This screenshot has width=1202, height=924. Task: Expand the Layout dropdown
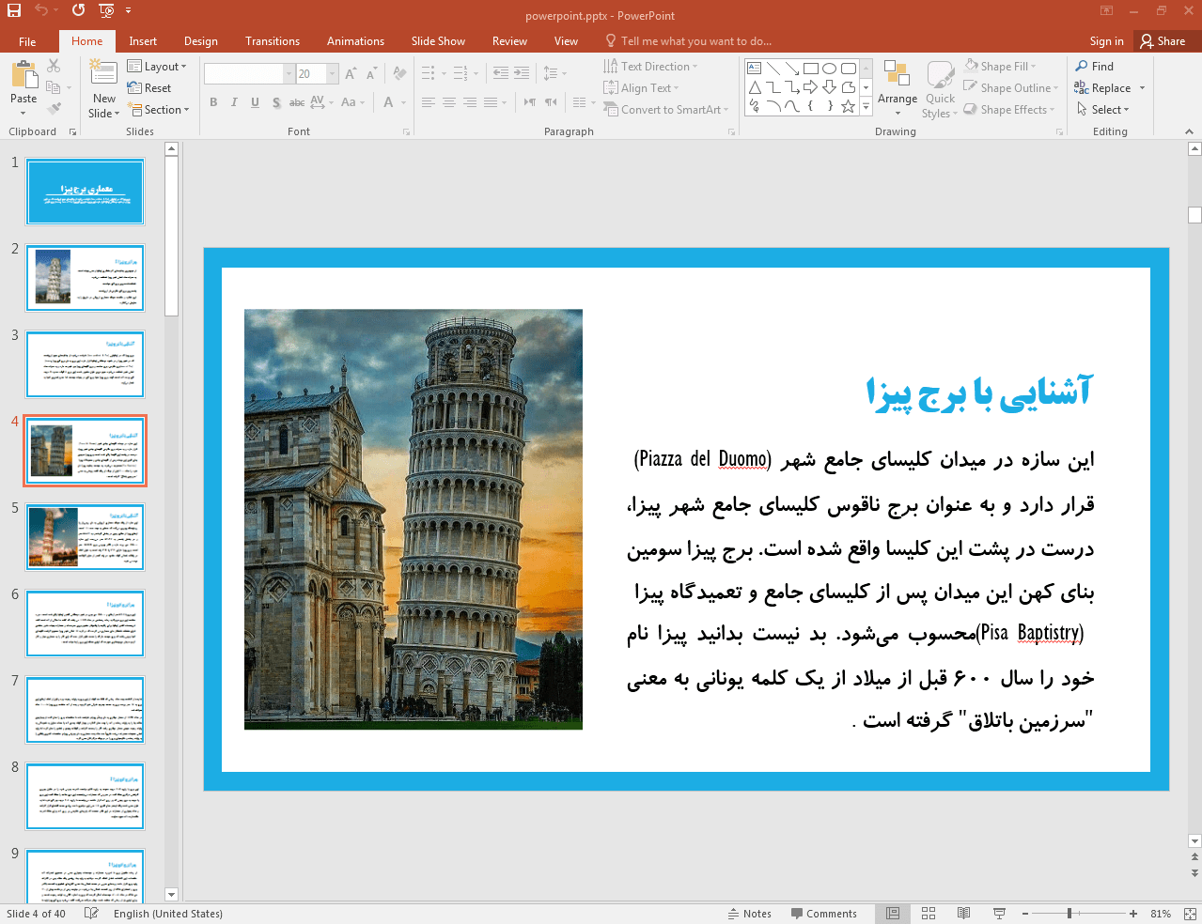tap(158, 67)
